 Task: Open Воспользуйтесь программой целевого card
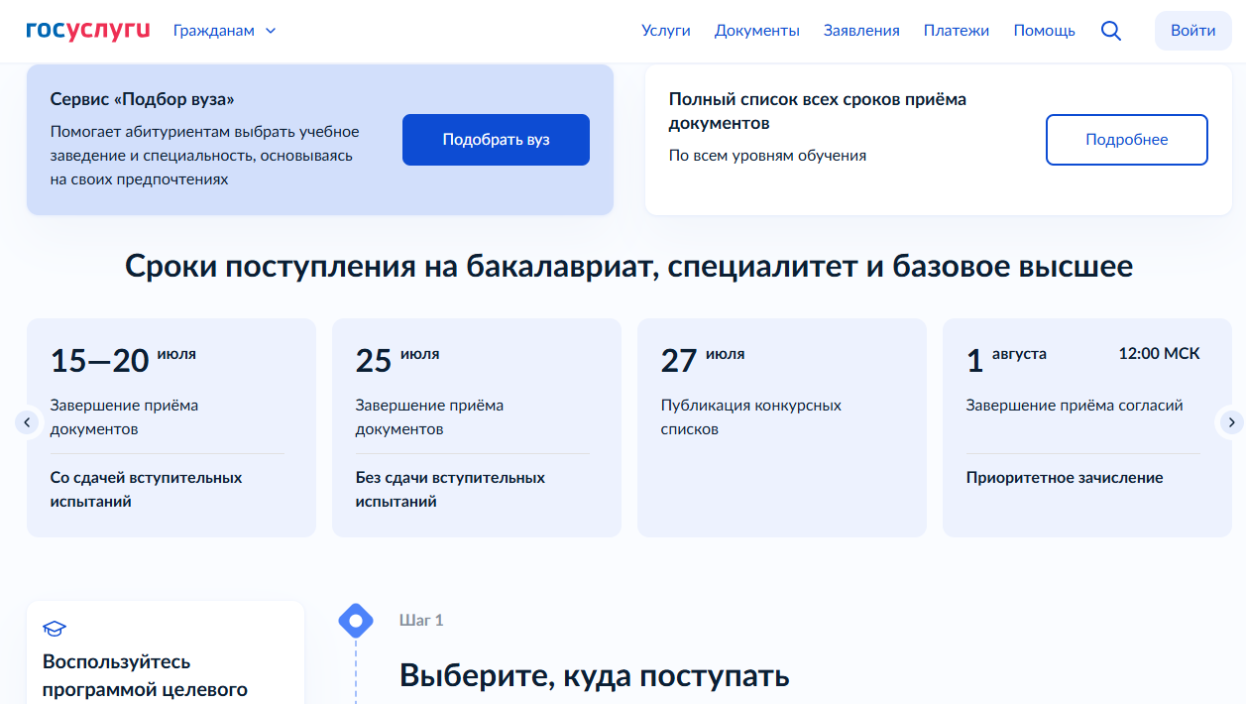(166, 652)
